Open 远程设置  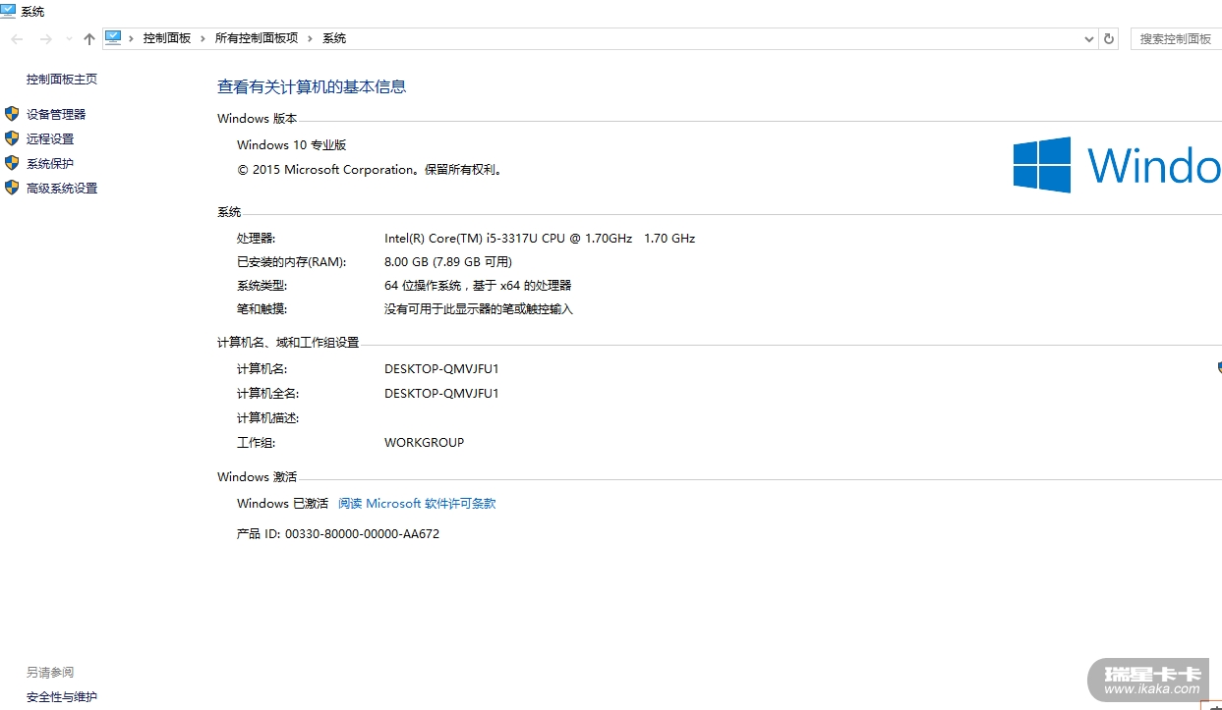(50, 139)
